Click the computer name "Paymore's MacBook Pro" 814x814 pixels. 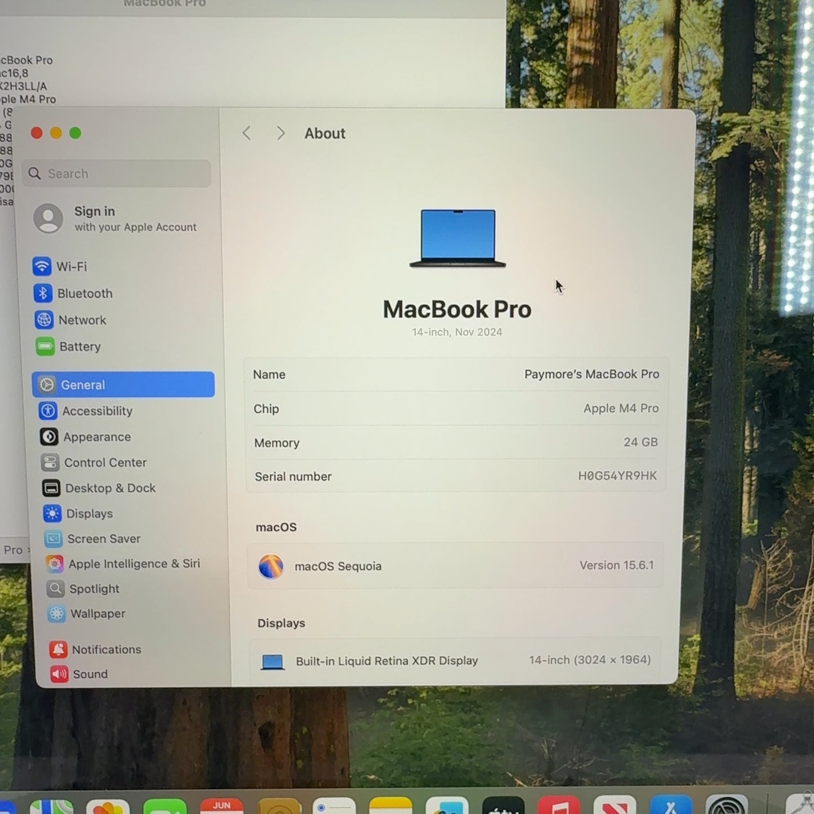(x=591, y=375)
